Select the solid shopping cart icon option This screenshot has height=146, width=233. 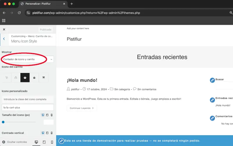pyautogui.click(x=43, y=77)
